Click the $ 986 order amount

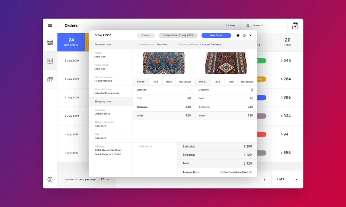(x=286, y=97)
